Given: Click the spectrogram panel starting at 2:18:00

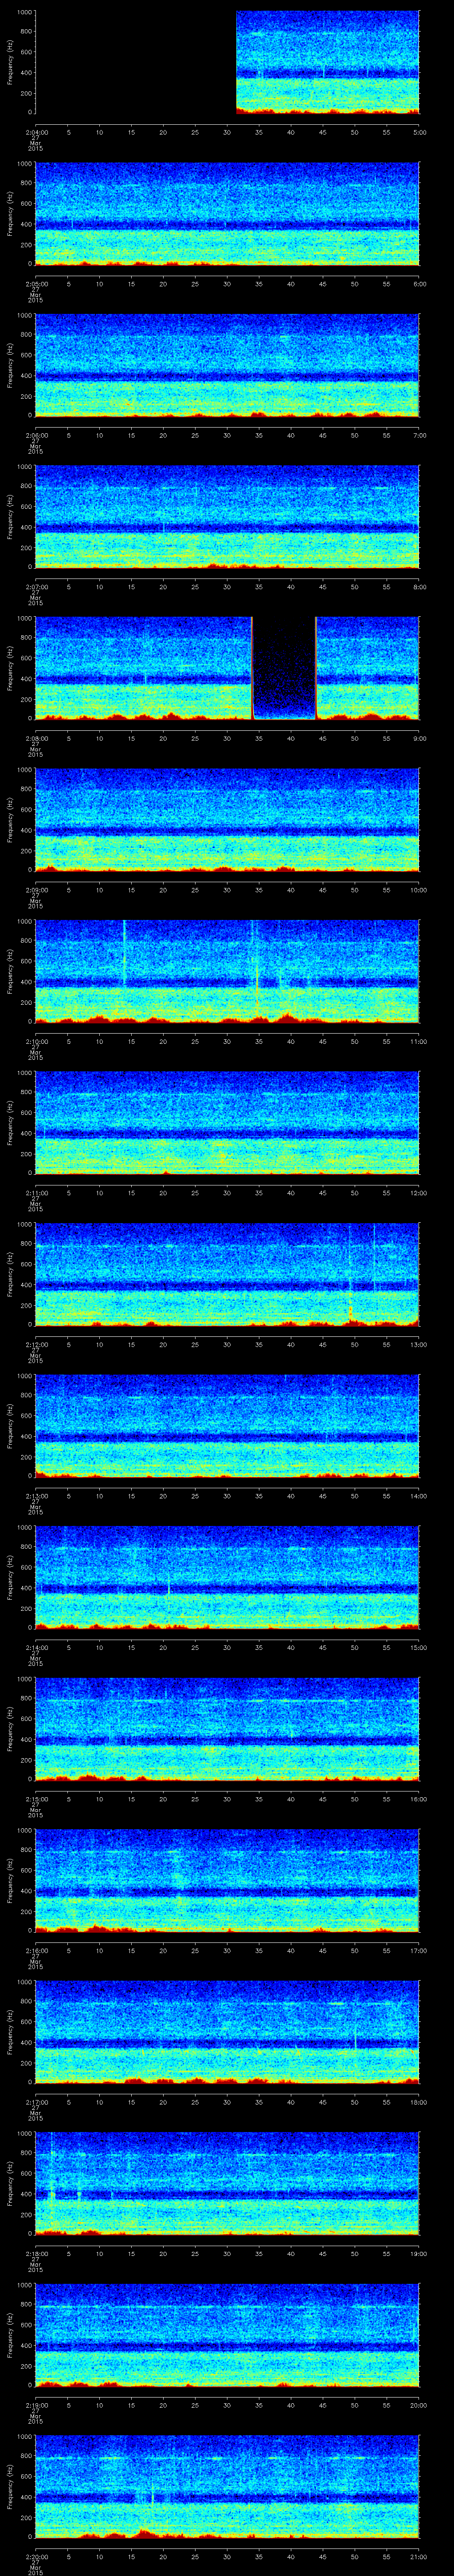Looking at the screenshot, I should point(227,2183).
